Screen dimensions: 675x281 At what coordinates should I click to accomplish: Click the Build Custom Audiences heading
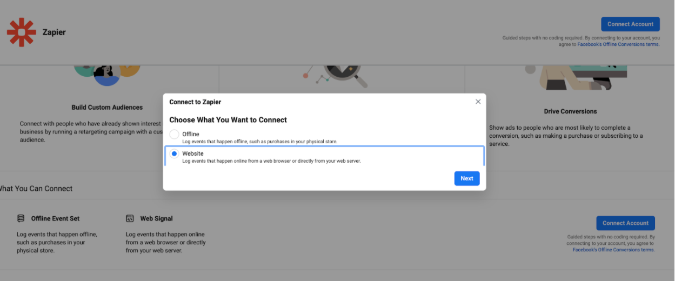107,107
